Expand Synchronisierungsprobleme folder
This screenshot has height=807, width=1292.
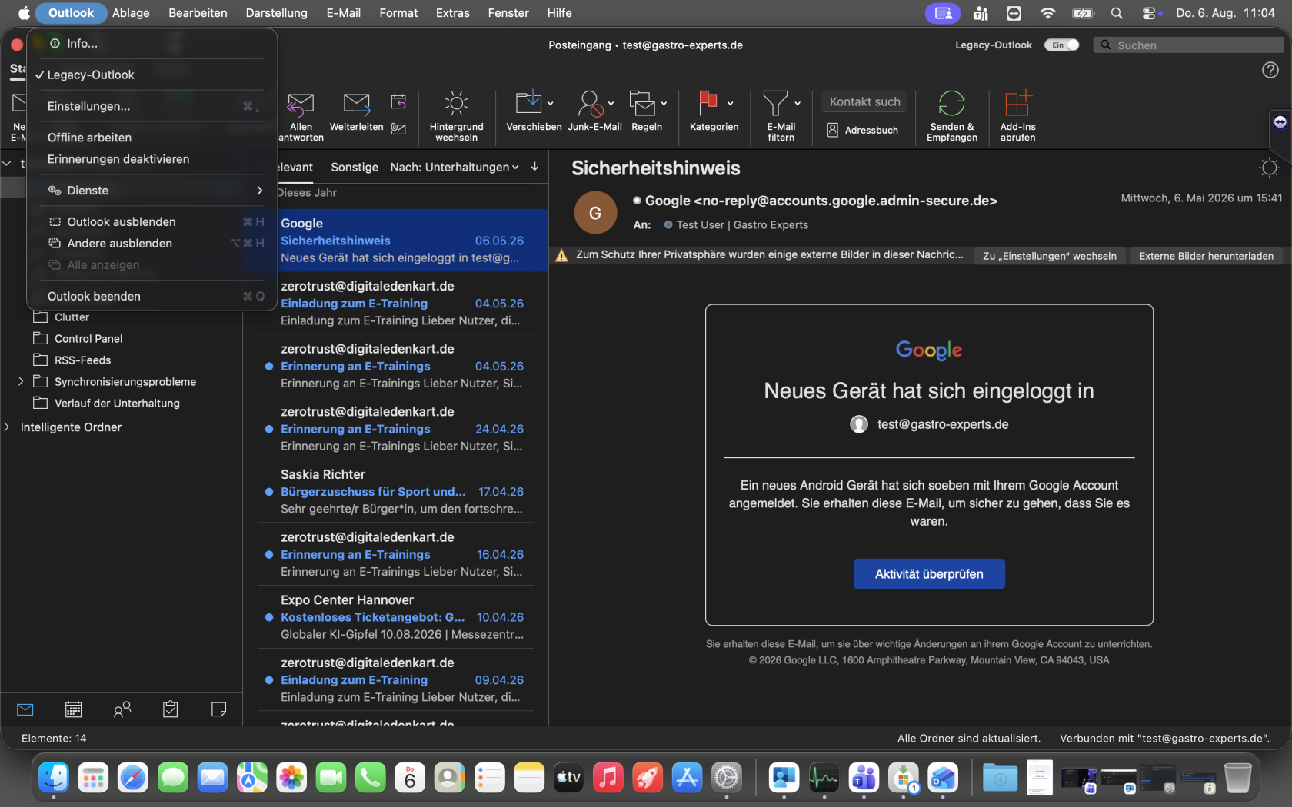(x=21, y=381)
